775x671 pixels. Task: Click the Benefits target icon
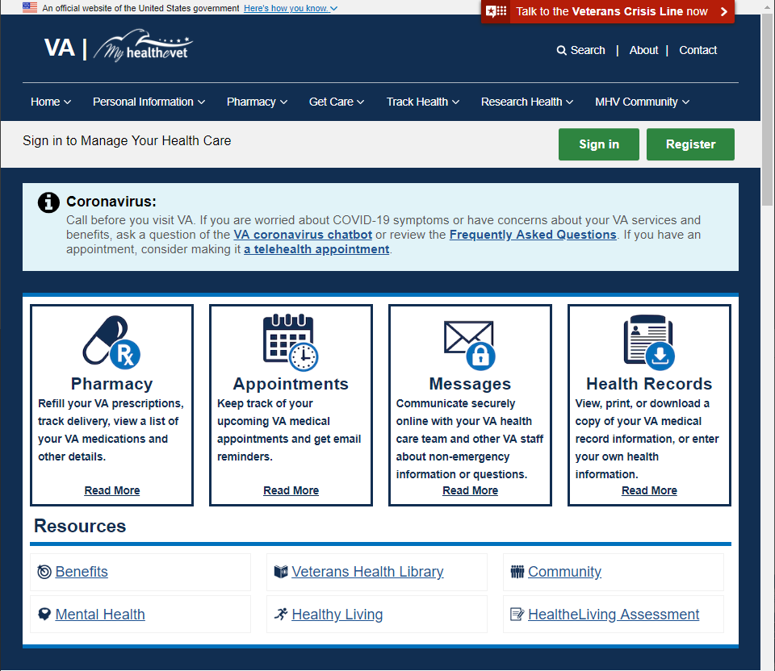[44, 572]
